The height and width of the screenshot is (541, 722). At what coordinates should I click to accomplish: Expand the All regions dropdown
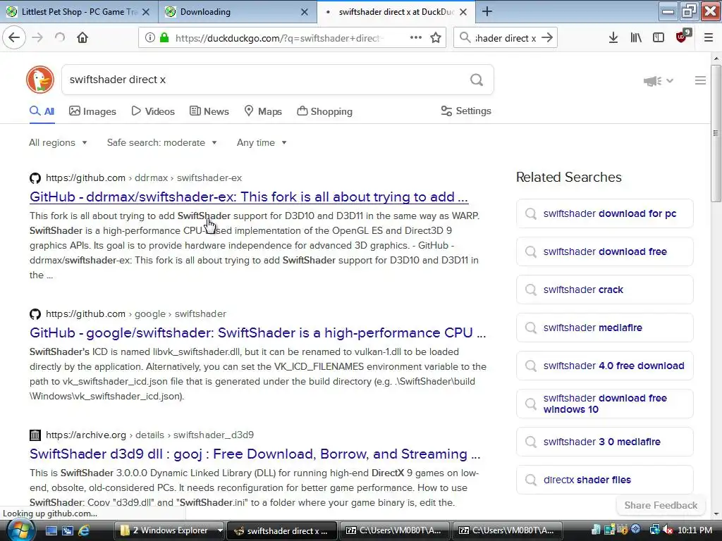[x=58, y=142]
